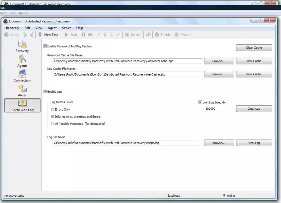
Task: Click the undo arrow in the toolbar
Action: (x=25, y=35)
